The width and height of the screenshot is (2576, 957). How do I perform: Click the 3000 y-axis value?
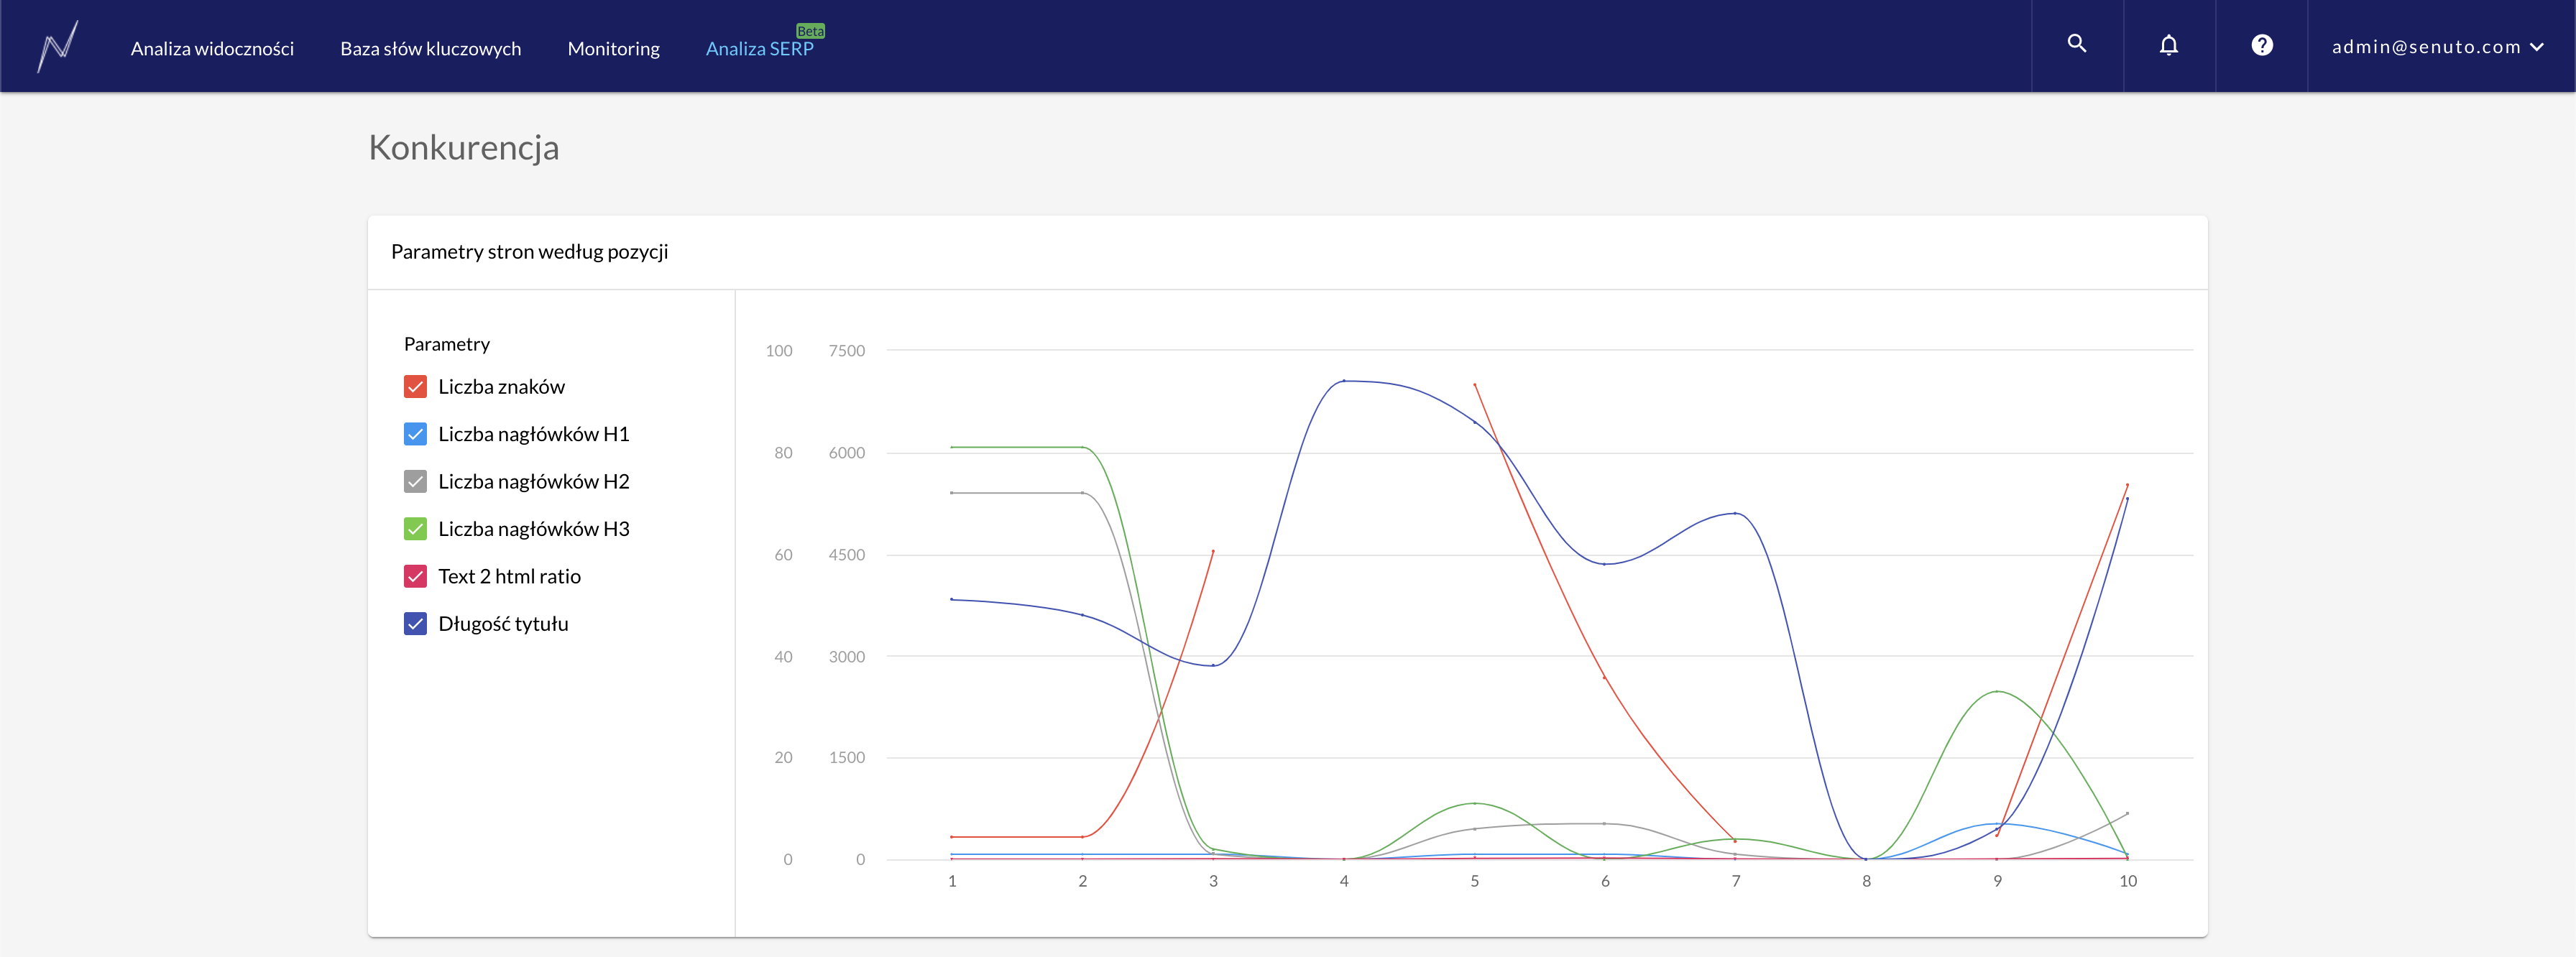[846, 657]
